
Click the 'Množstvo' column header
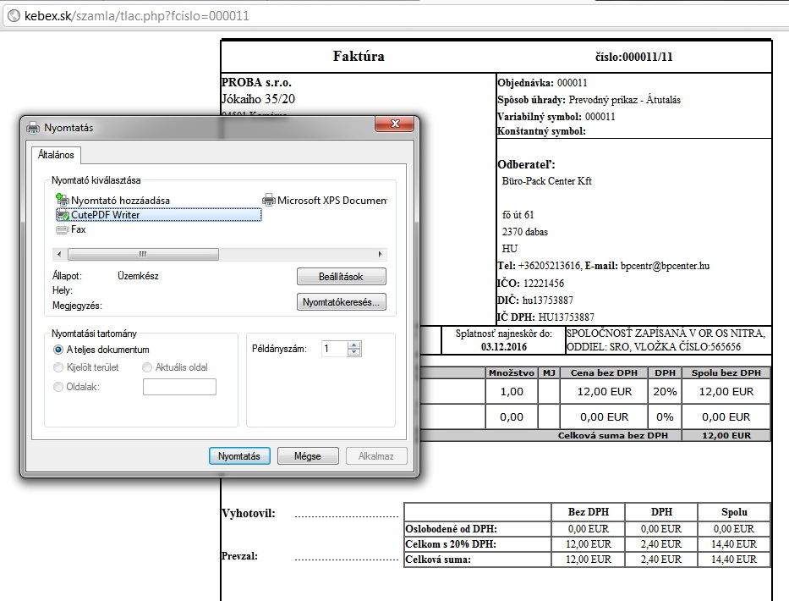512,372
